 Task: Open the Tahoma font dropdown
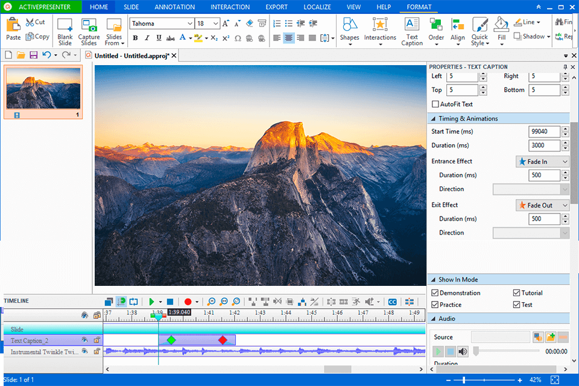[x=190, y=24]
